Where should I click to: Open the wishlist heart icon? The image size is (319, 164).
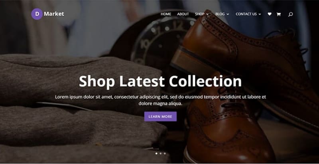[x=270, y=14]
